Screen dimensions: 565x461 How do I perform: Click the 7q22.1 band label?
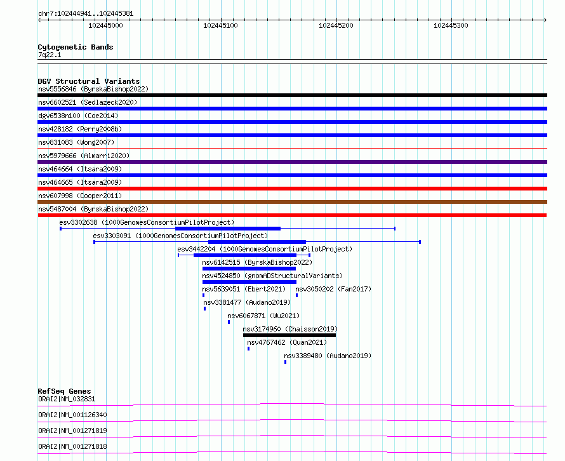click(50, 55)
